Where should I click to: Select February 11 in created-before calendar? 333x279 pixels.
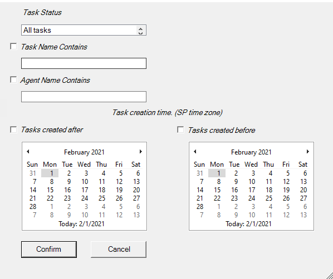pos(269,182)
